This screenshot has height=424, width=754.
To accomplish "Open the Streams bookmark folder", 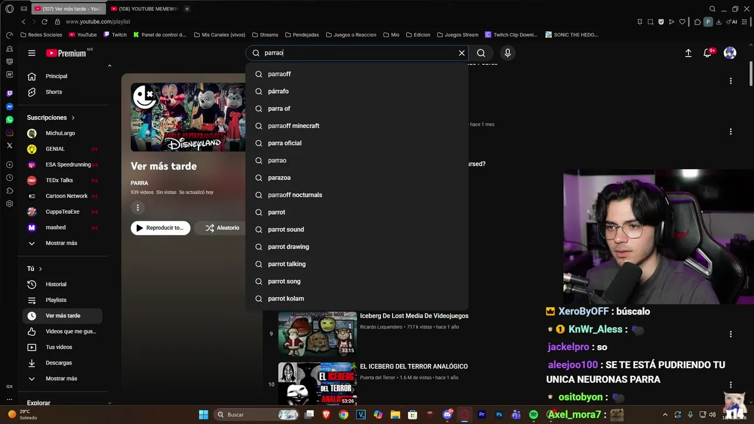I will click(x=264, y=35).
